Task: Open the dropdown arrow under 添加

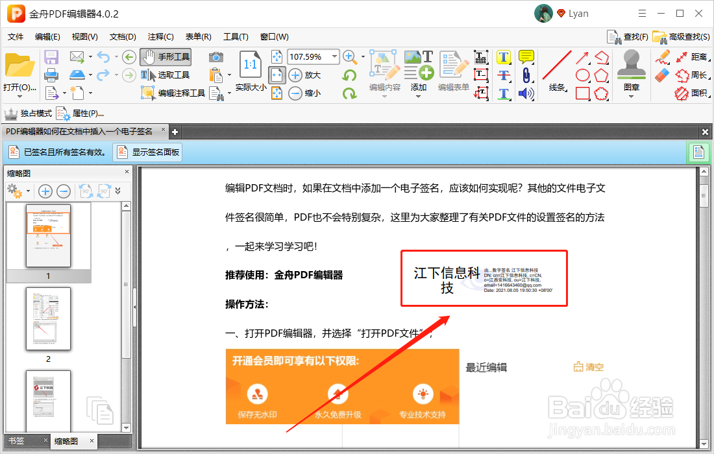Action: [419, 97]
